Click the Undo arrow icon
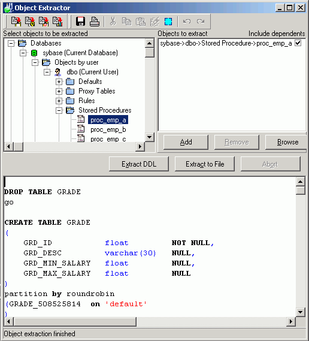309x341 pixels. click(187, 22)
